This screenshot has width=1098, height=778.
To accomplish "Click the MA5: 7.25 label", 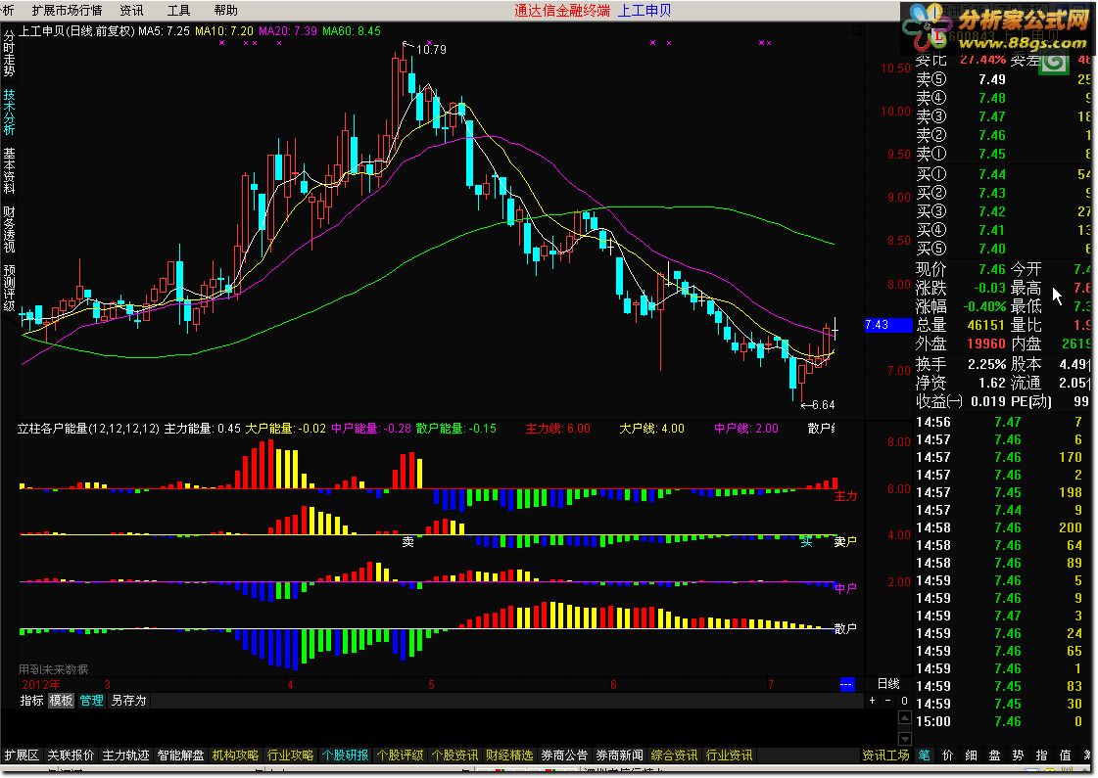I will pyautogui.click(x=164, y=30).
